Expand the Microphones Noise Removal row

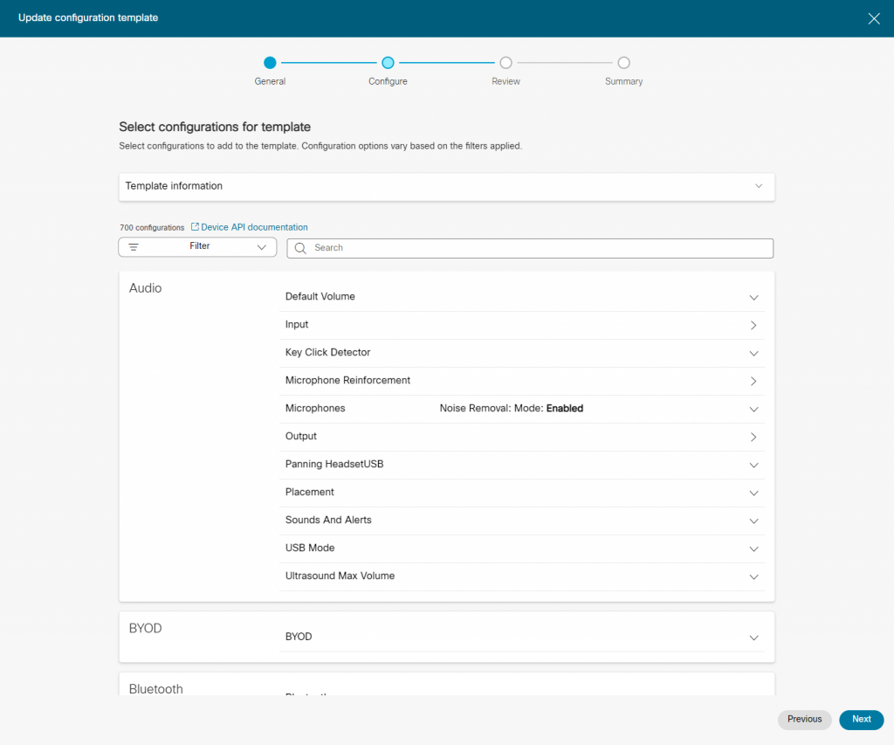tap(753, 409)
